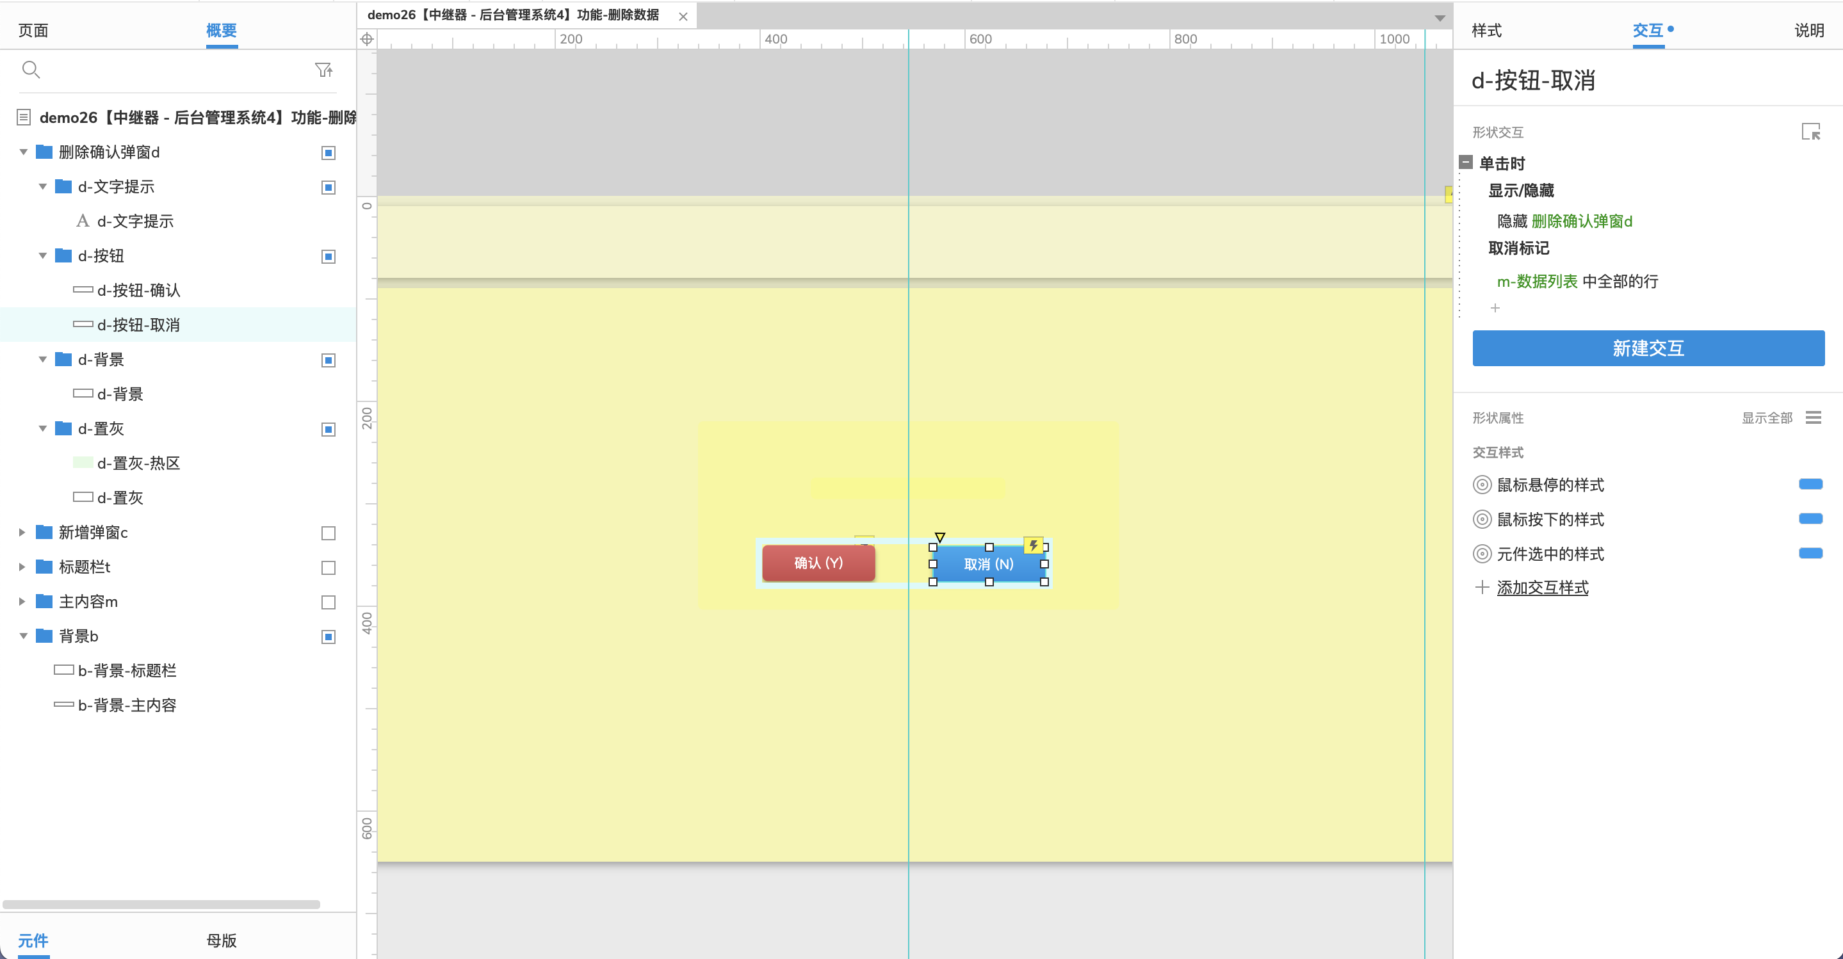1843x959 pixels.
Task: Click the target icon for 鼠标按下的样式
Action: pos(1482,519)
